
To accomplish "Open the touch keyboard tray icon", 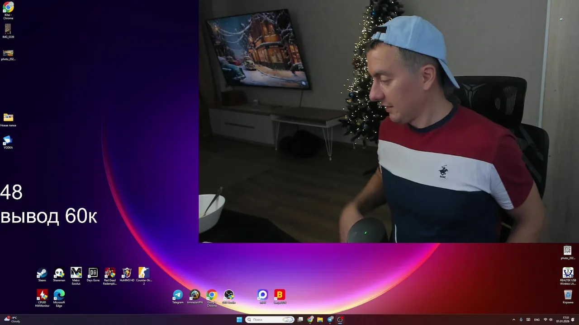I will (528, 320).
